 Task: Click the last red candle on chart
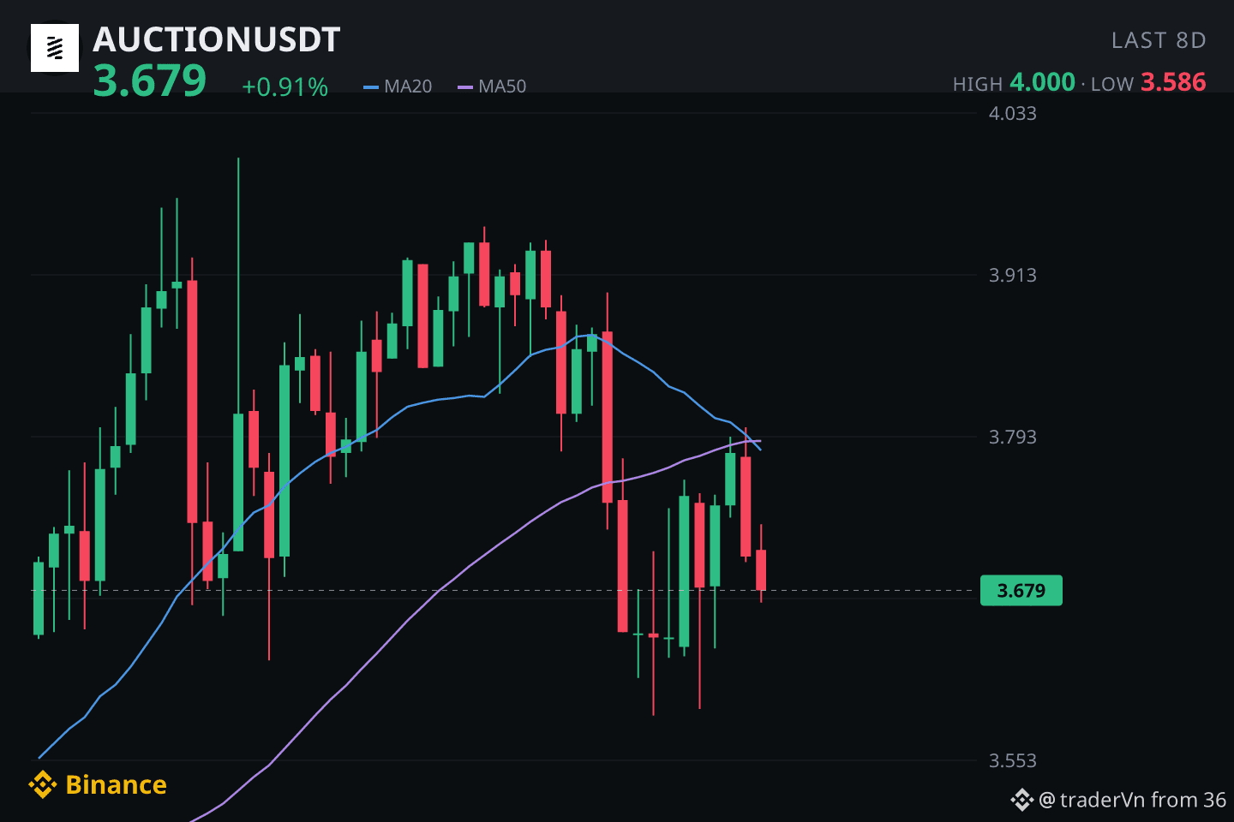[x=761, y=569]
